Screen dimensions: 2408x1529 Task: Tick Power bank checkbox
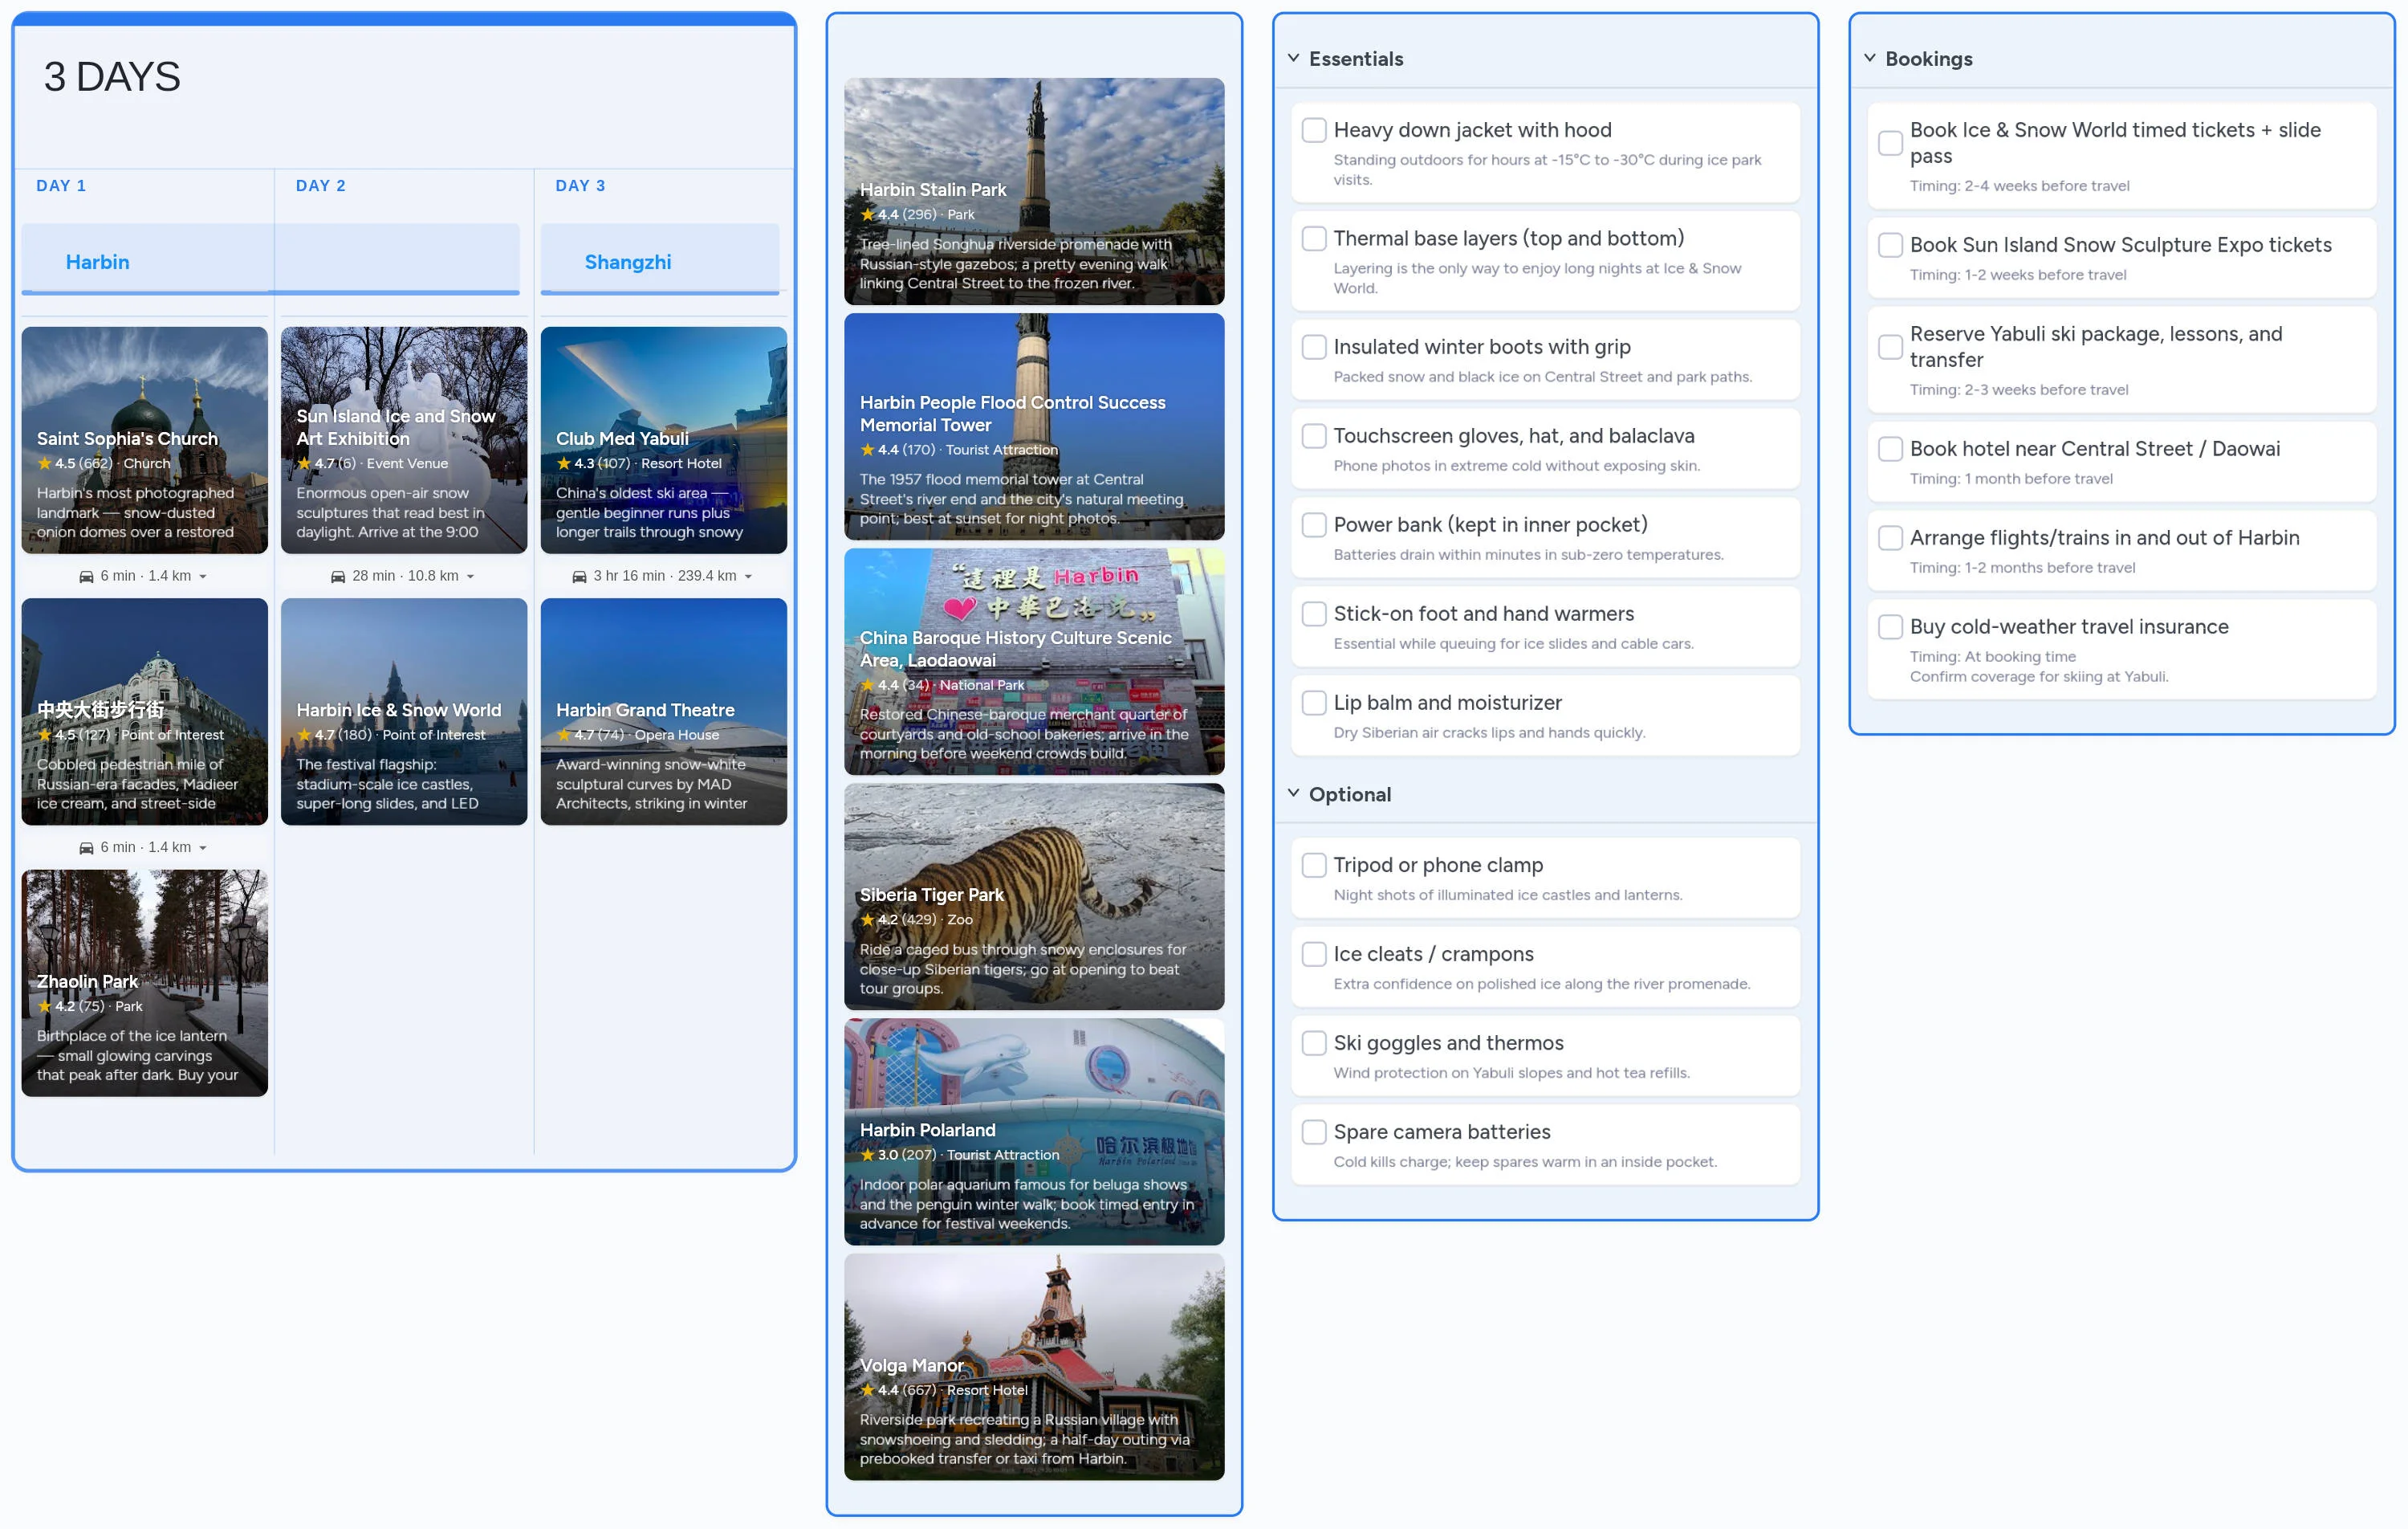tap(1314, 525)
